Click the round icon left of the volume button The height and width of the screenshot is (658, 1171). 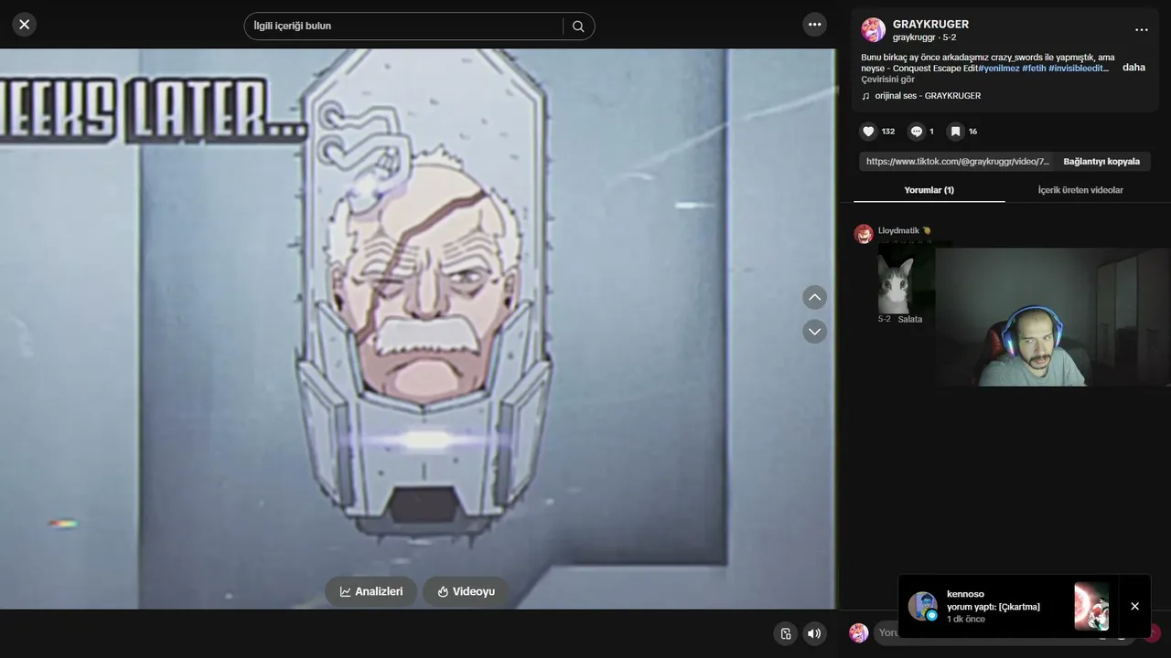click(785, 633)
